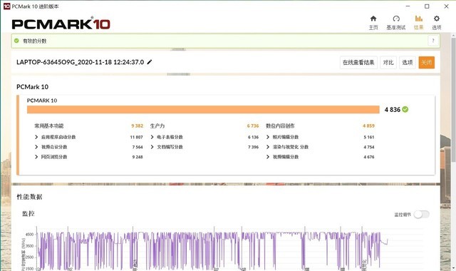Screen dimensions: 456x271
Task: Click the 生产力 score 6 736
Action: tap(253, 126)
